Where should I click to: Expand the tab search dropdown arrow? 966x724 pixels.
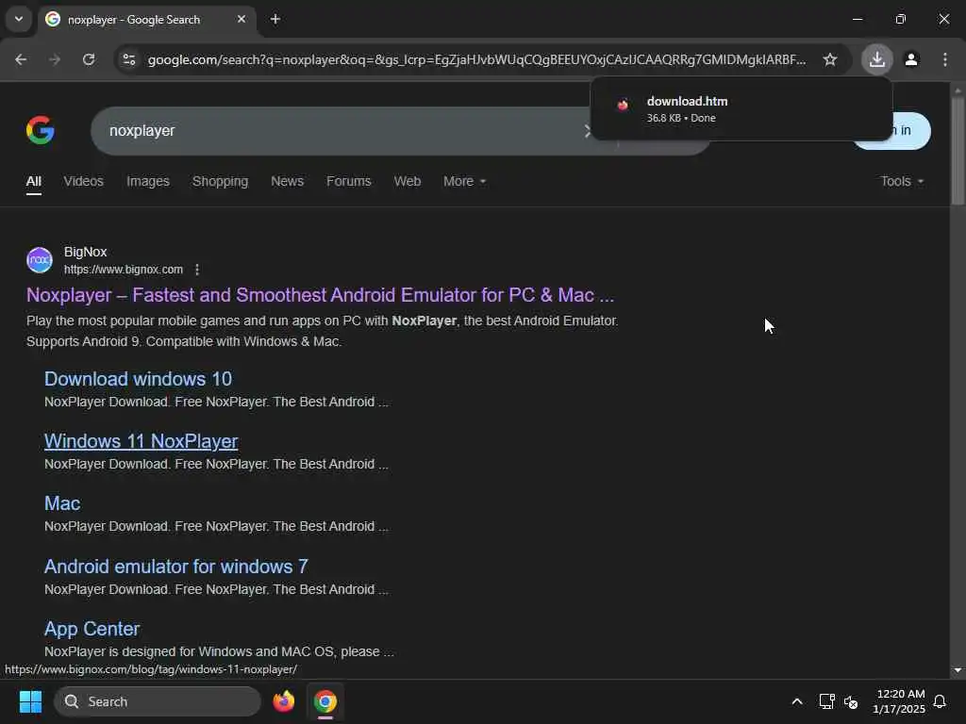click(19, 19)
